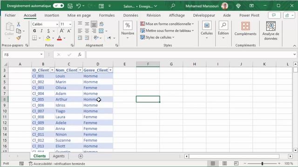The height and width of the screenshot is (167, 298).
Task: Open the font size dropdown
Action: tap(70, 24)
